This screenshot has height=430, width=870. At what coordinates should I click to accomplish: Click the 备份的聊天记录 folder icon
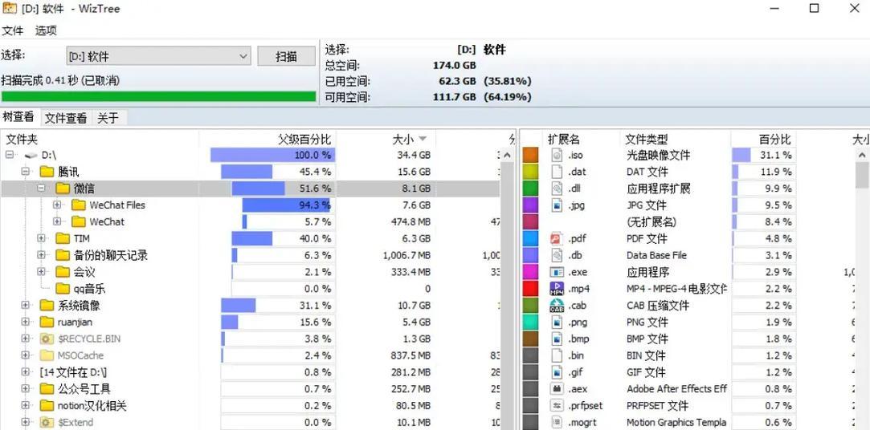[63, 255]
